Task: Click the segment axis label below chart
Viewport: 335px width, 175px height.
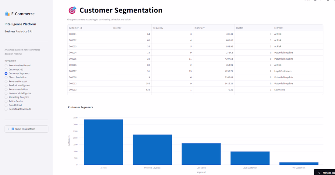Action: [201, 172]
